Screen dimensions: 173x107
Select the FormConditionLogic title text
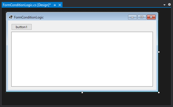point(29,17)
